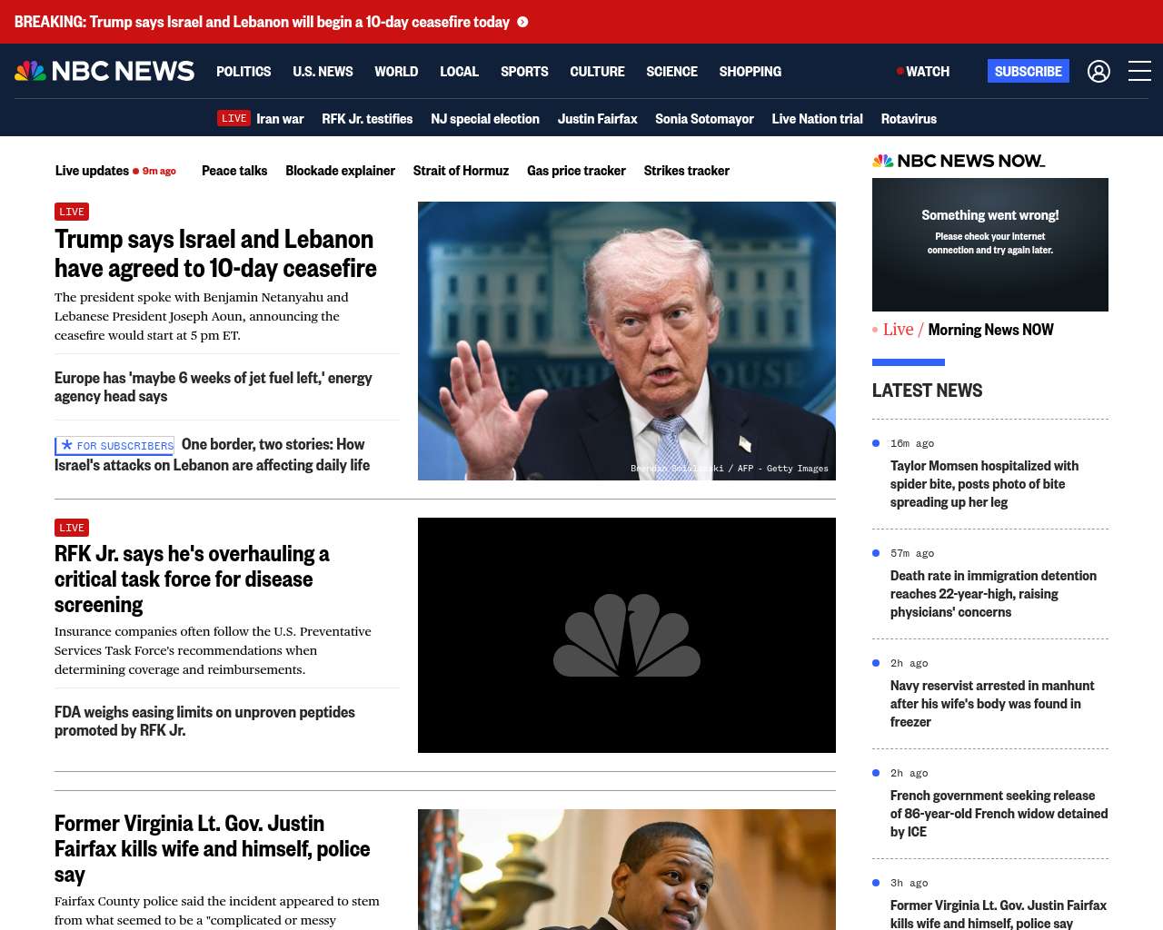Click the Trump photo thumbnail
This screenshot has width=1163, height=930.
tap(627, 341)
